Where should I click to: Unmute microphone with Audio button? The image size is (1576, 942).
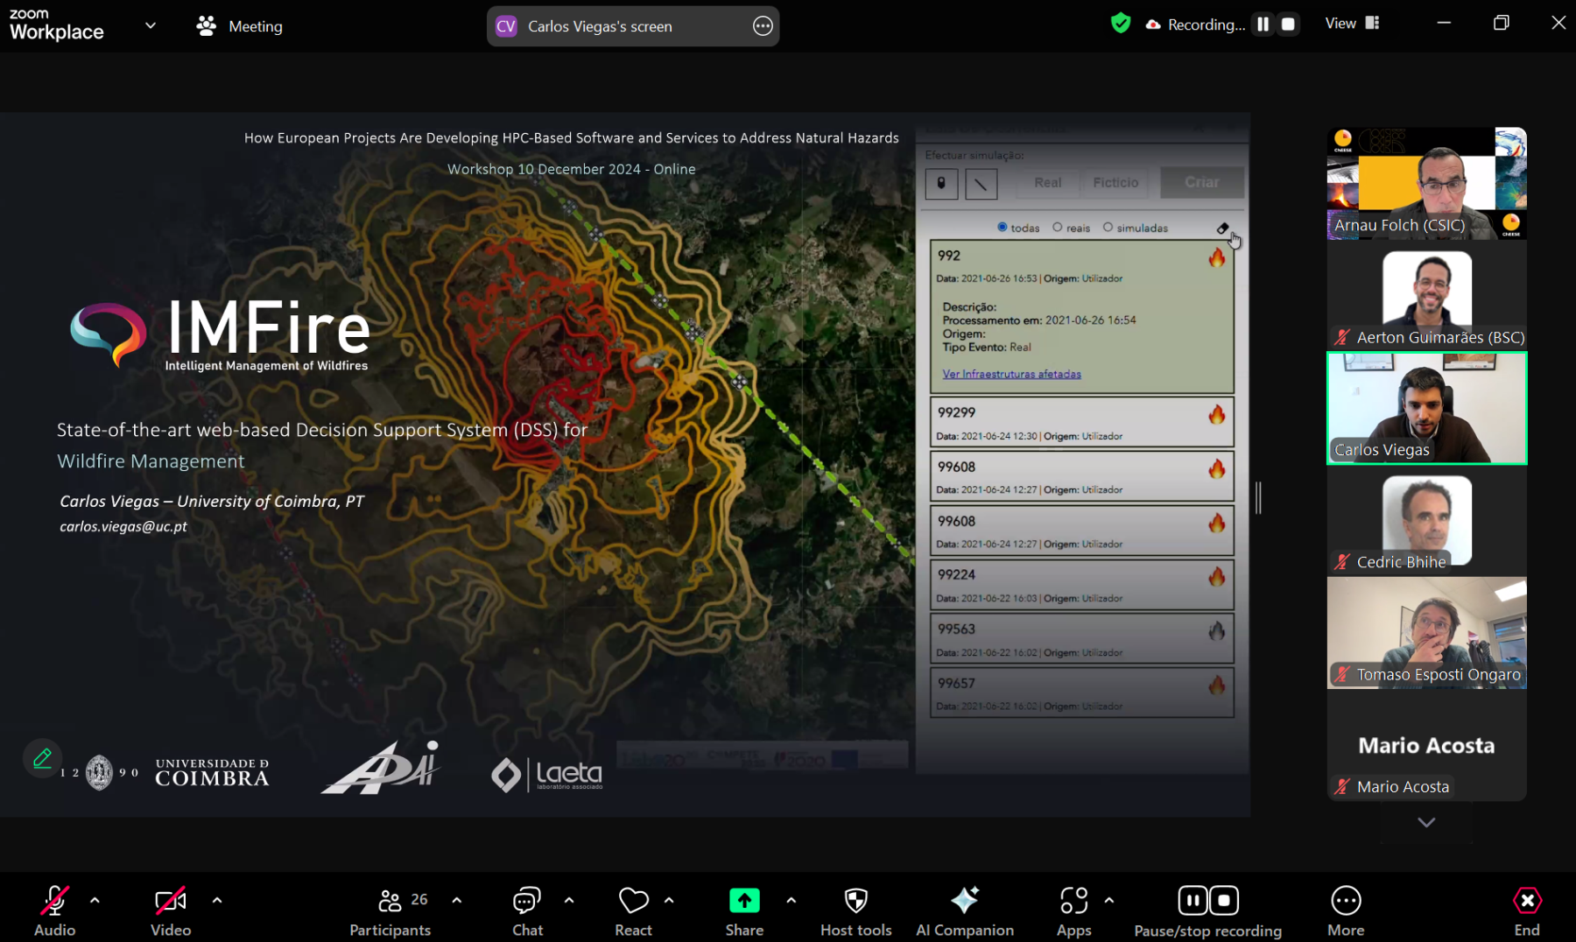(54, 910)
